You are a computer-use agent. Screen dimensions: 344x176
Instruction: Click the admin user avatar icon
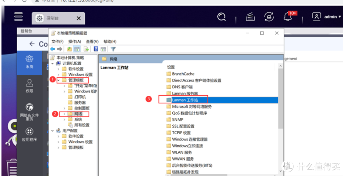pyautogui.click(x=316, y=16)
